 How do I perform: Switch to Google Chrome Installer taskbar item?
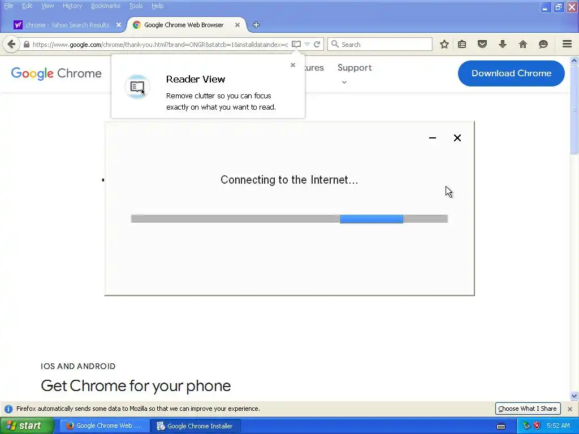tap(196, 426)
